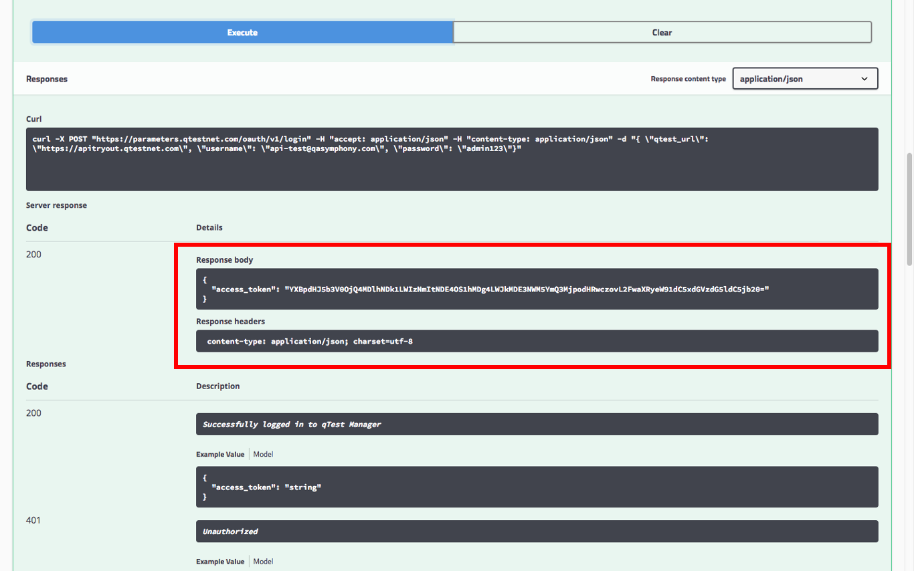Open the Response content type dropdown

pyautogui.click(x=804, y=79)
